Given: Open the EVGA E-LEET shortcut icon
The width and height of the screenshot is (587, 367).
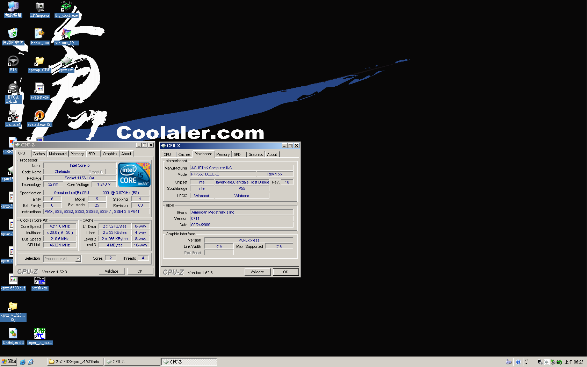Looking at the screenshot, I should [13, 93].
